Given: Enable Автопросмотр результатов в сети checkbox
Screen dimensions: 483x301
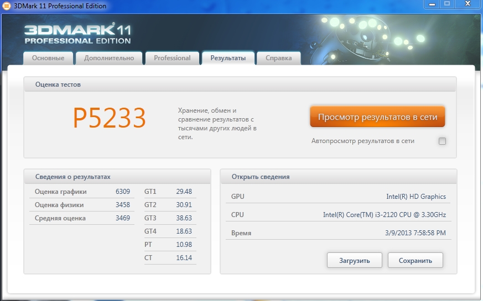Looking at the screenshot, I should pyautogui.click(x=443, y=141).
